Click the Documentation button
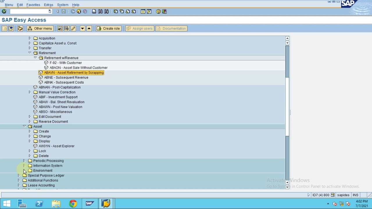Viewport: 372px width, 209px height. (x=171, y=28)
